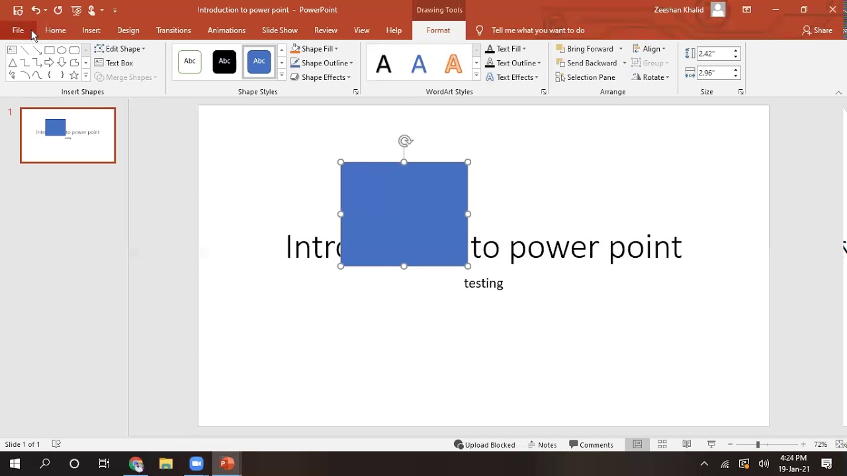This screenshot has height=476, width=847.
Task: Open Zoom app from the taskbar
Action: (196, 463)
